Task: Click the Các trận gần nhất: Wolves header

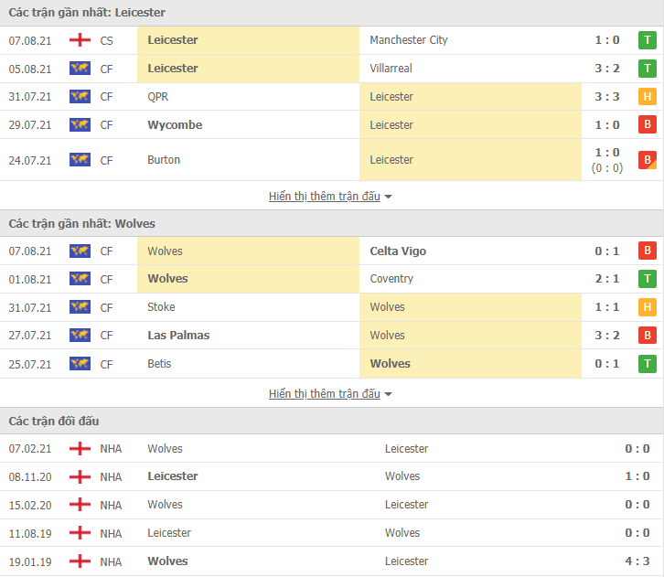Action: (332, 223)
